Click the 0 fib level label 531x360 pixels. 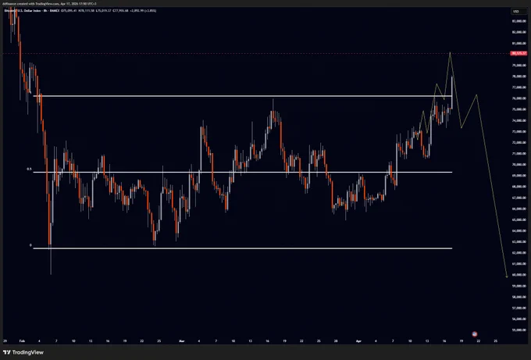tap(30, 245)
